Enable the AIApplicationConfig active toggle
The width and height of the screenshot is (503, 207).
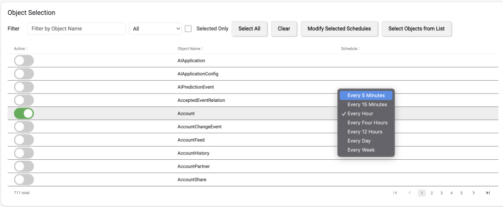pyautogui.click(x=24, y=74)
